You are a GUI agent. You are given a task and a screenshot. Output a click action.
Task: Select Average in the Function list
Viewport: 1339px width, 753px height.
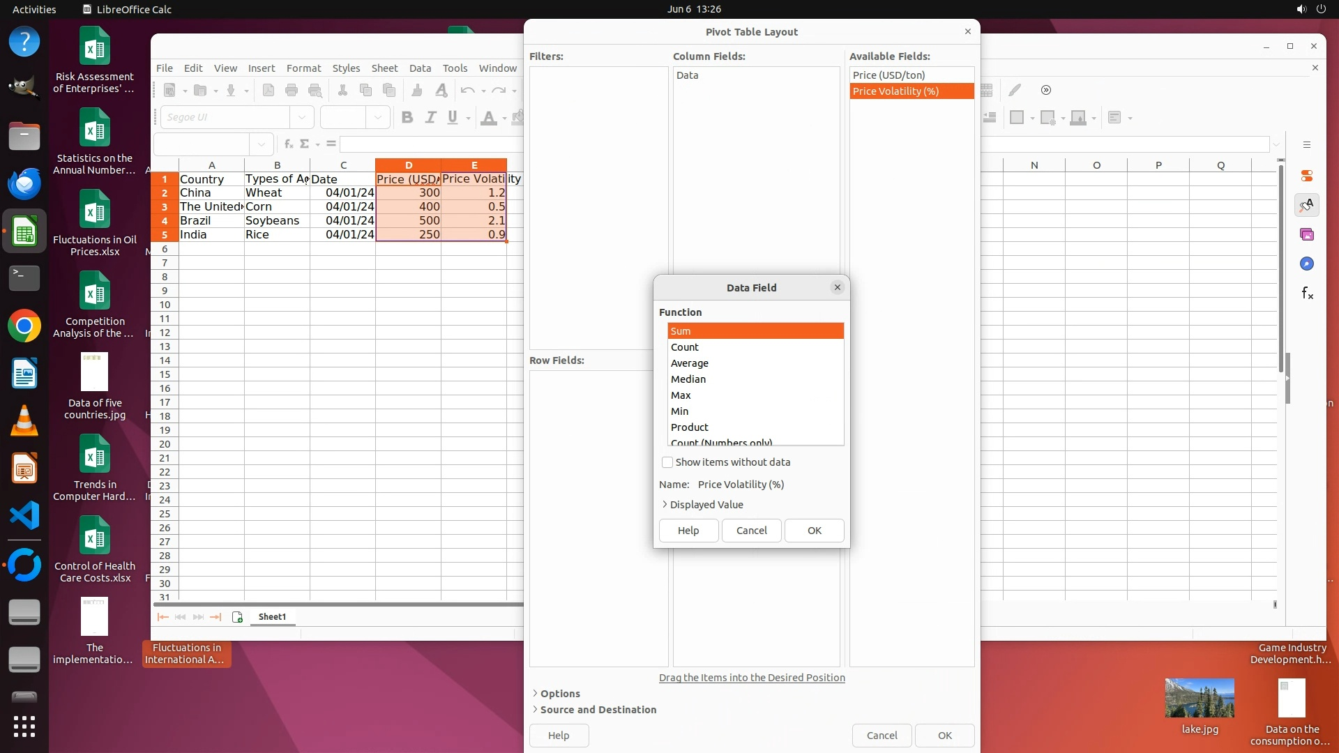[689, 363]
